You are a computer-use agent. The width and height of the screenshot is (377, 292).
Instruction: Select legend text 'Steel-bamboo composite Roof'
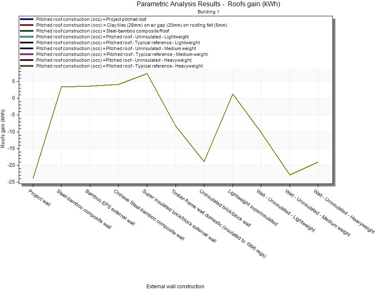[x=138, y=31]
